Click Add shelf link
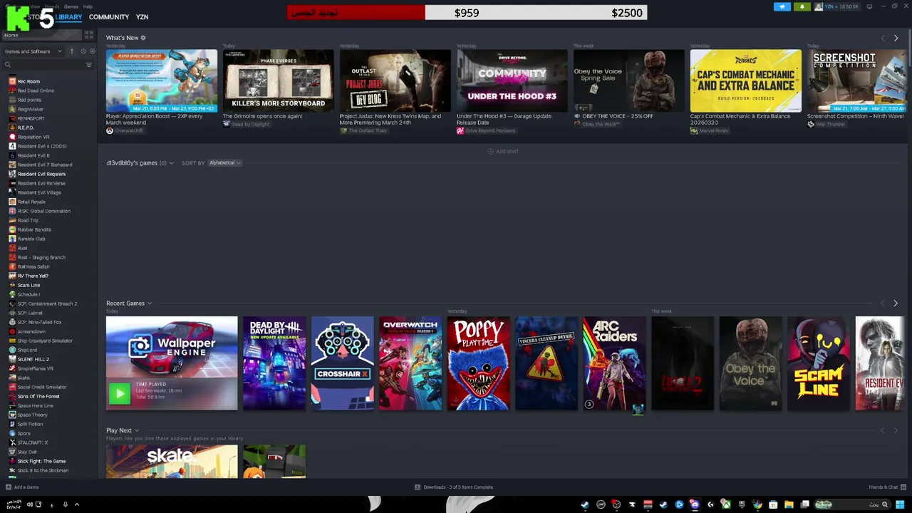This screenshot has height=513, width=912. (x=503, y=151)
